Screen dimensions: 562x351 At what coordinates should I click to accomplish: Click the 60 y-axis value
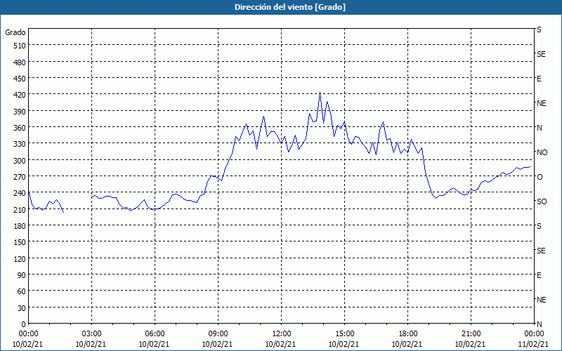22,291
